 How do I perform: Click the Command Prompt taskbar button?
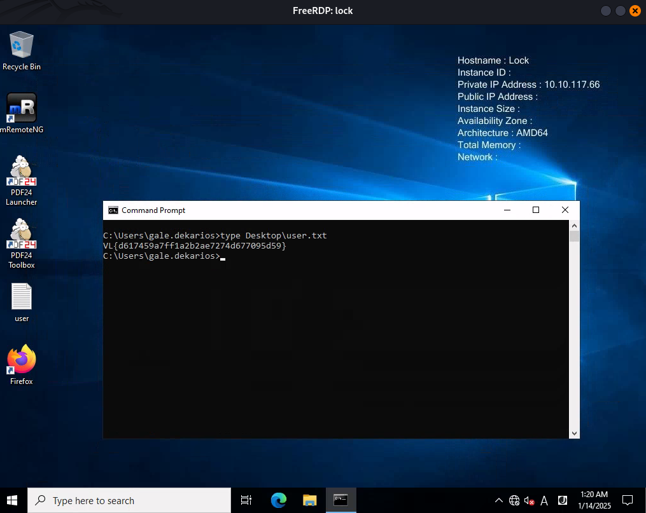click(x=341, y=500)
